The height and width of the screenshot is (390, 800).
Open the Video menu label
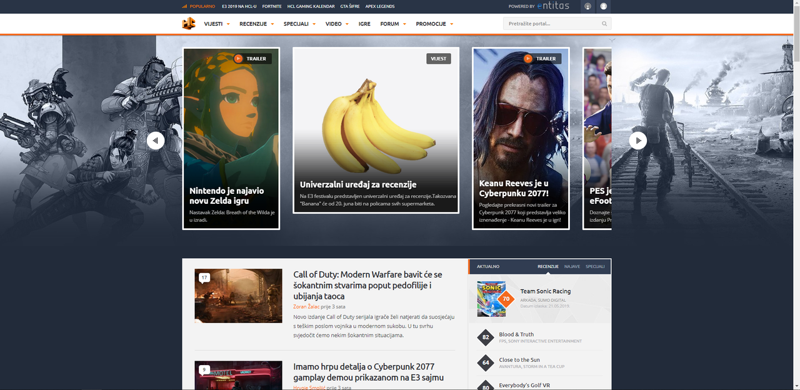point(333,24)
